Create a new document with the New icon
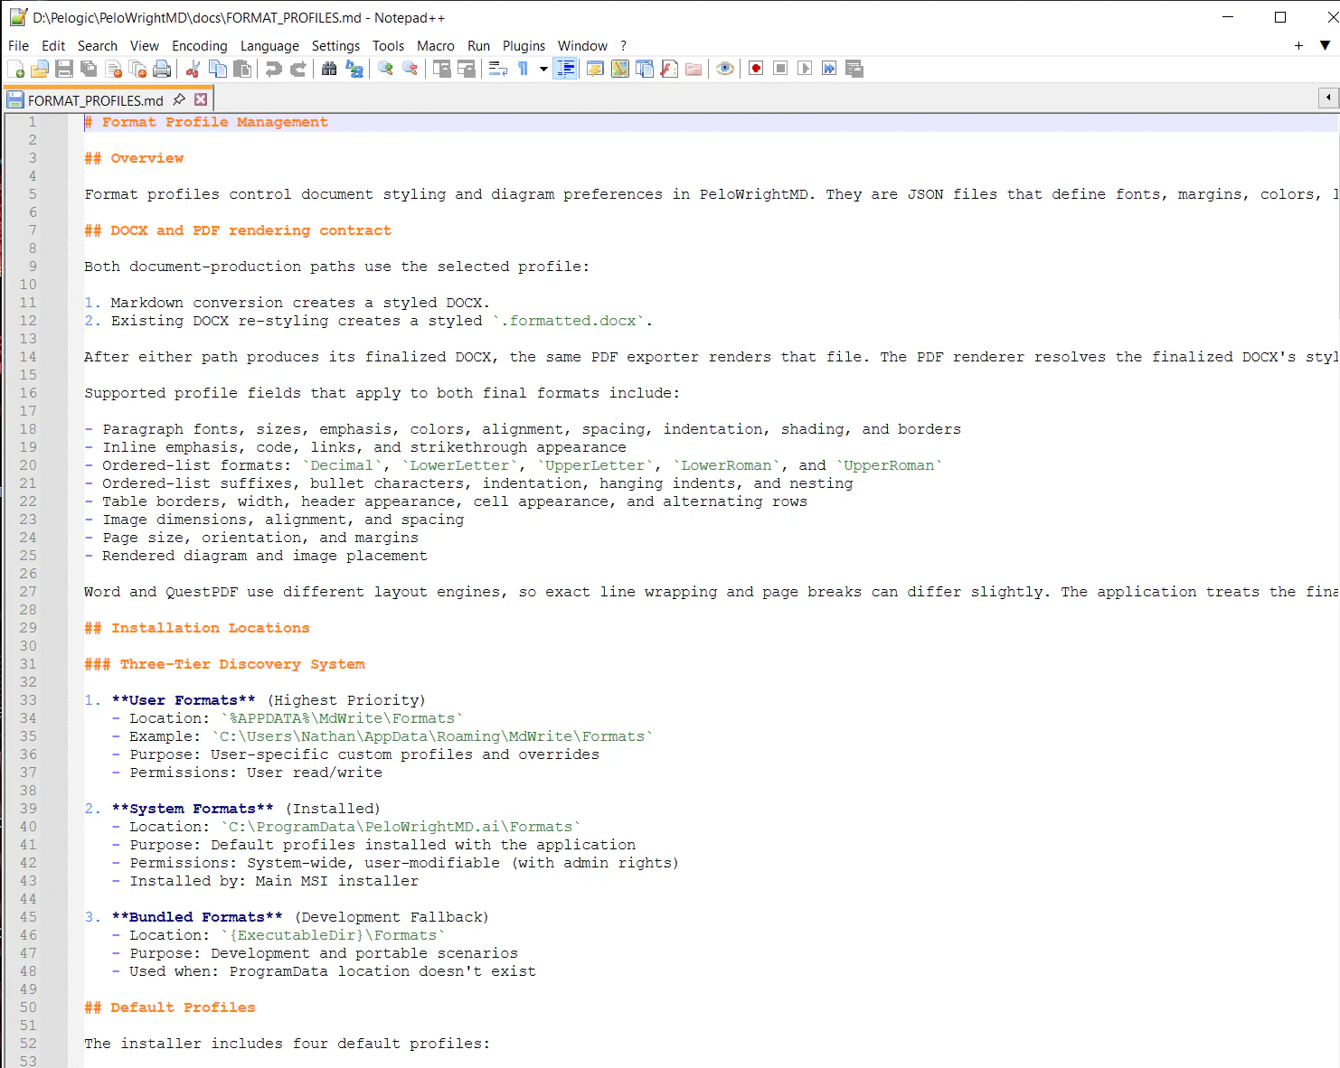This screenshot has width=1340, height=1068. click(x=15, y=69)
